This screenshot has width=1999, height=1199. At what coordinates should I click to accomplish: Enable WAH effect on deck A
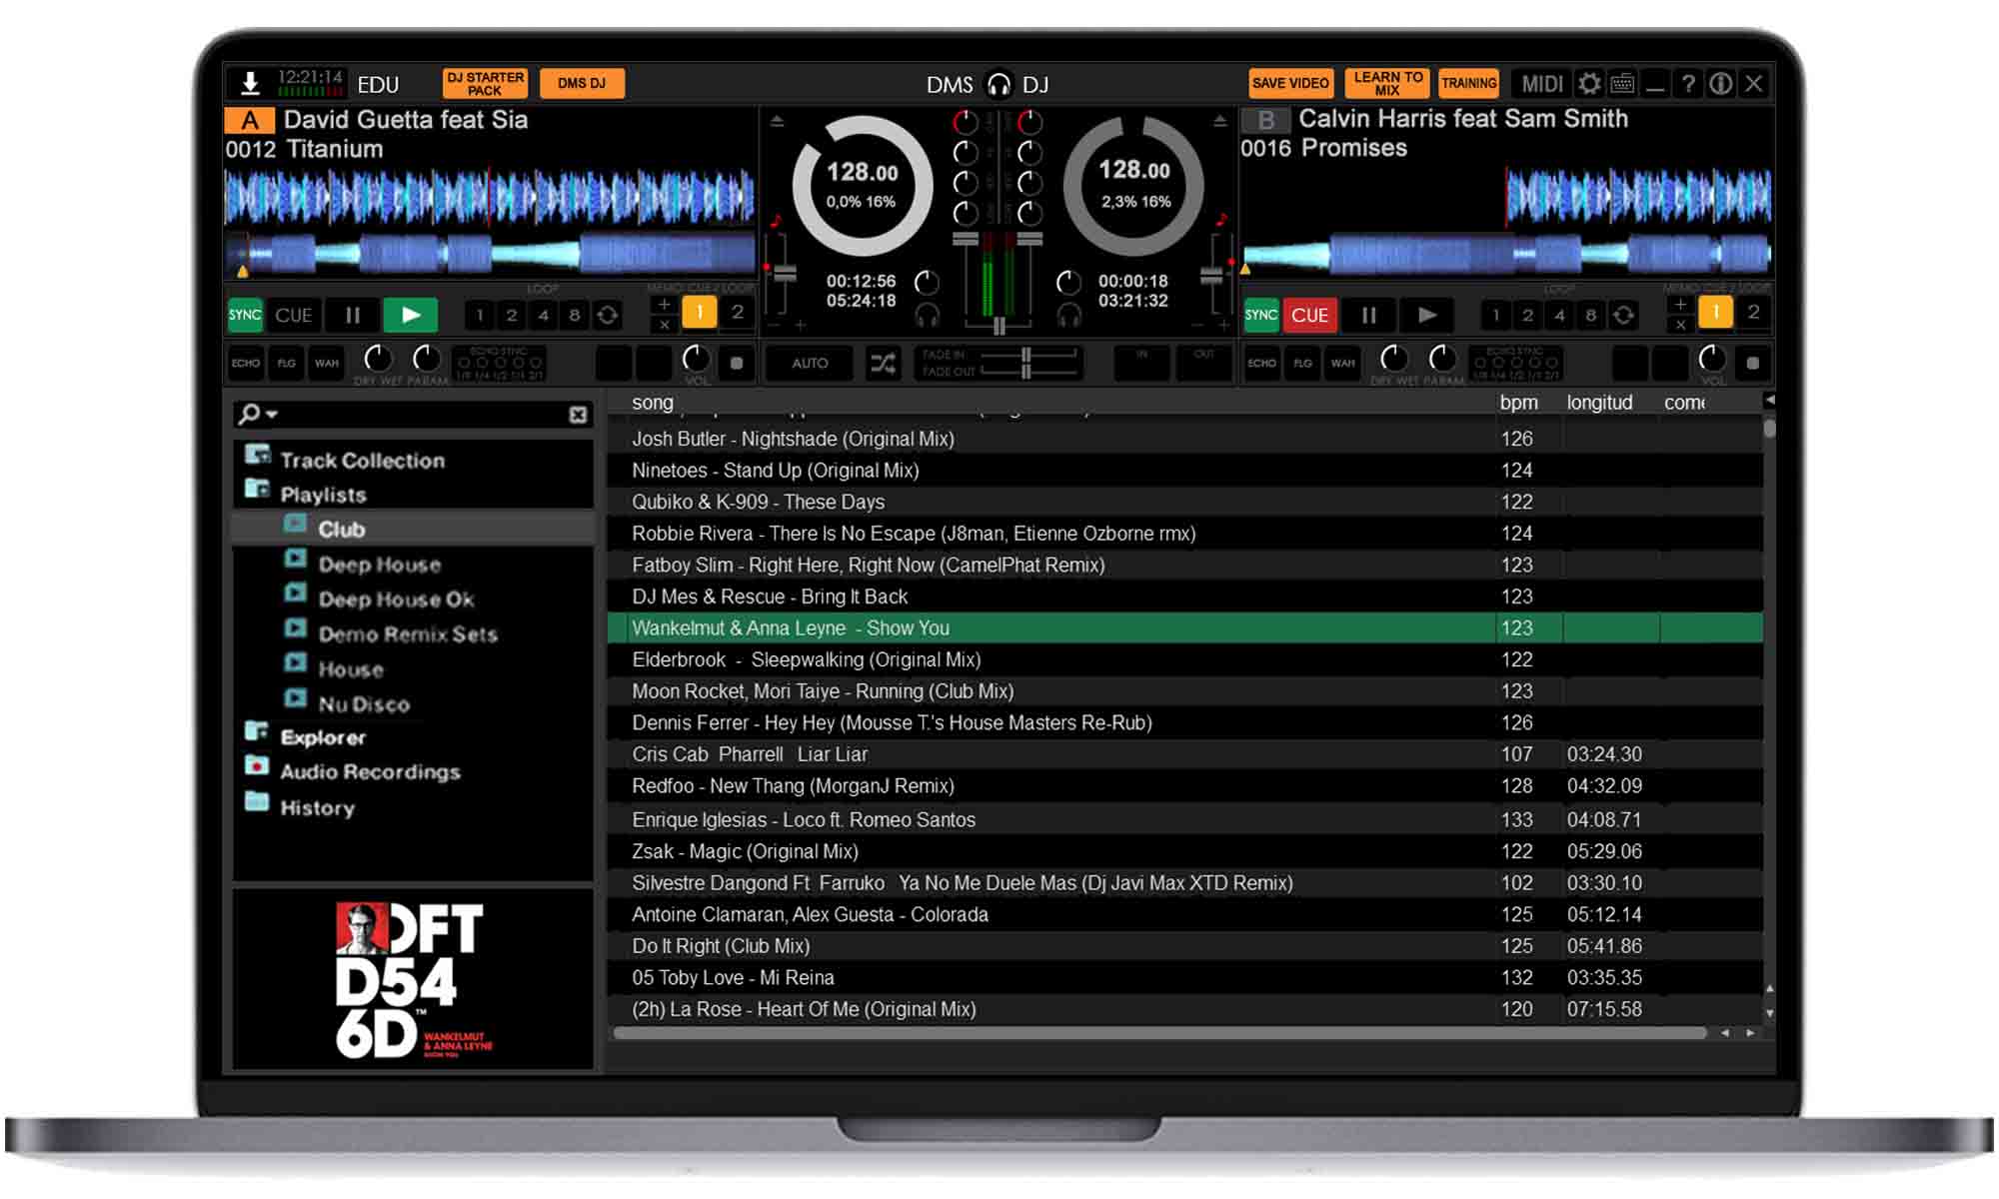[x=327, y=363]
